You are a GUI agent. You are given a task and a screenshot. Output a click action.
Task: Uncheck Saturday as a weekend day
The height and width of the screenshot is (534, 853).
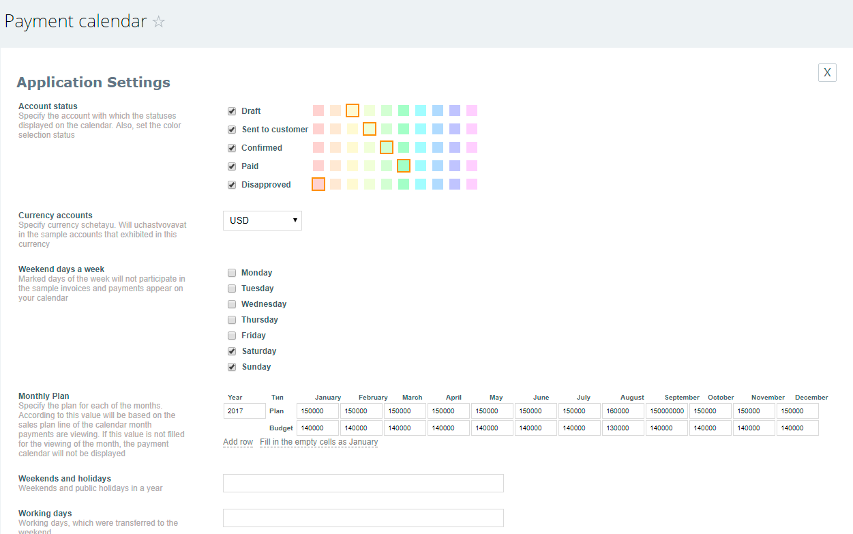click(x=232, y=351)
